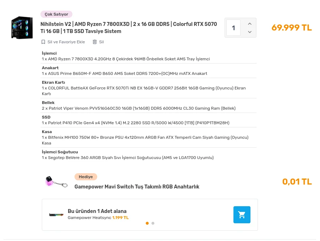
Task: Click the COLORFUL BattleAX RTX 5070Ti line
Action: pos(144,91)
